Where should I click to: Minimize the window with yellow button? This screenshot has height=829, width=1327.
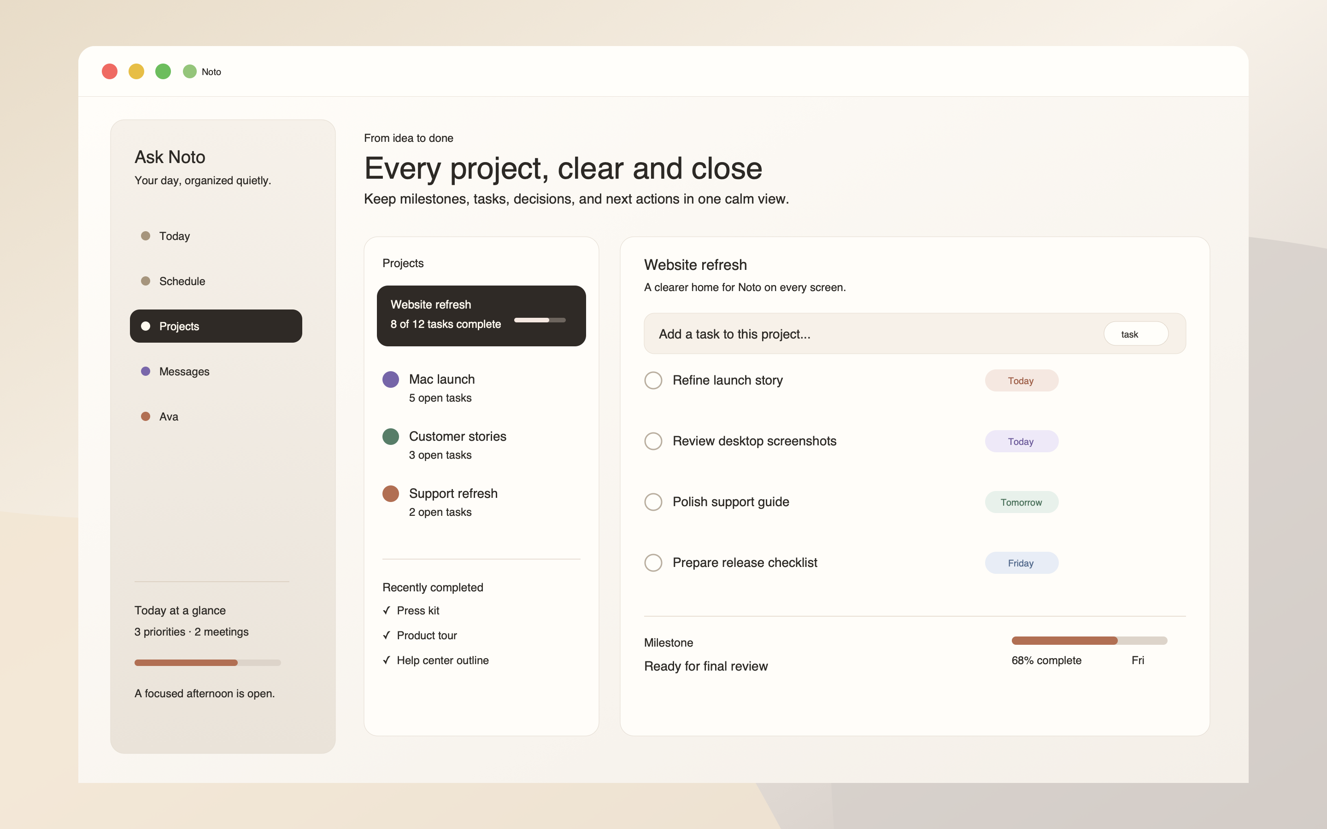[x=136, y=71]
